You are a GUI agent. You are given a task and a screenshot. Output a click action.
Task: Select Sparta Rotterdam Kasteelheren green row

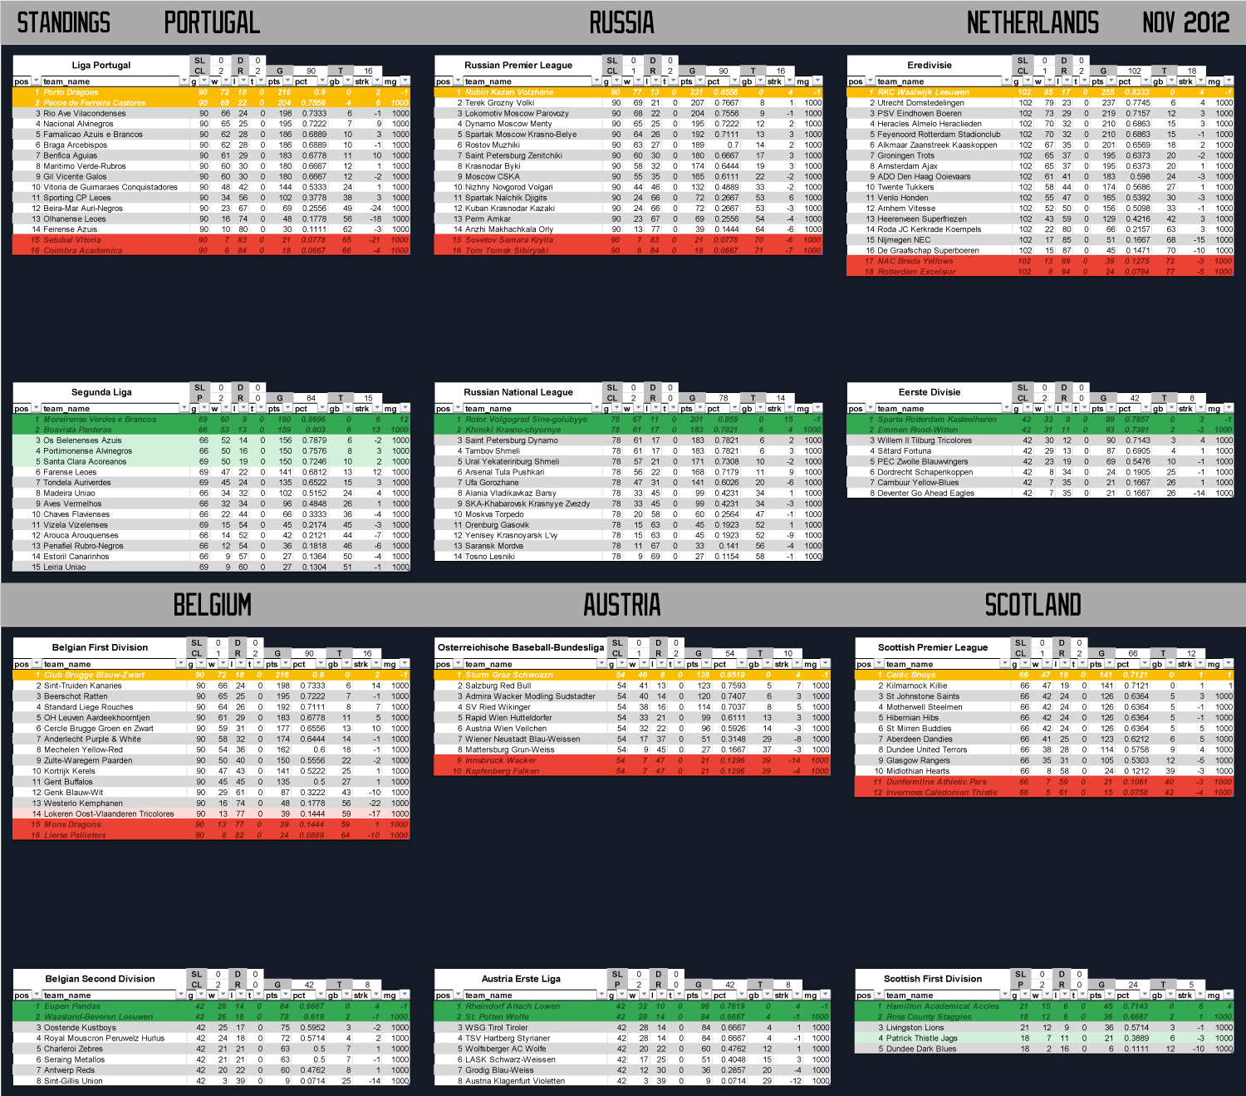pyautogui.click(x=937, y=420)
